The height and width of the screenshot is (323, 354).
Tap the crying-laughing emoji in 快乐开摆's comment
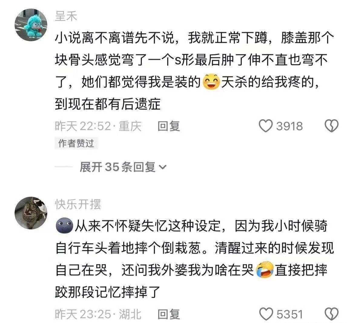(265, 270)
